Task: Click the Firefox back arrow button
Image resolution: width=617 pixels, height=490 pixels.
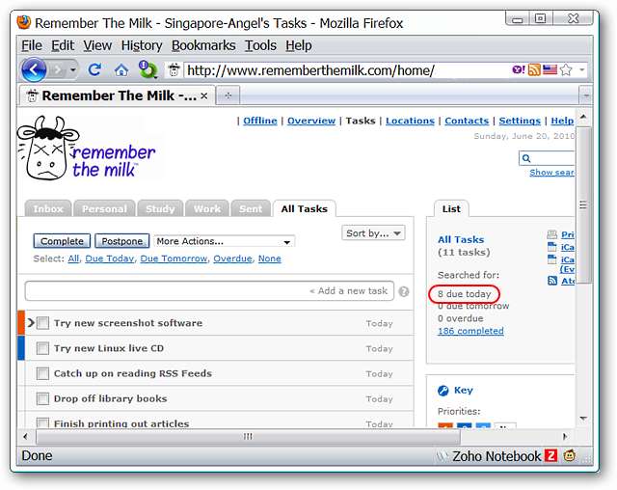Action: 33,69
